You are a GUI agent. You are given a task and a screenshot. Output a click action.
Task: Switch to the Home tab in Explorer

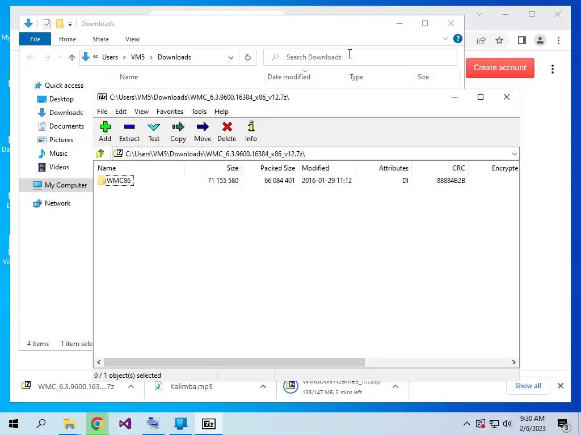68,39
